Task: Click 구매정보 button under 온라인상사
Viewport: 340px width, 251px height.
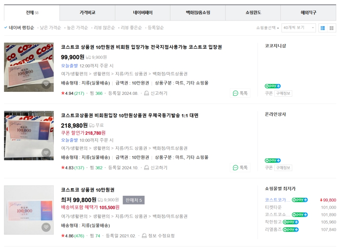Action: tap(283, 168)
